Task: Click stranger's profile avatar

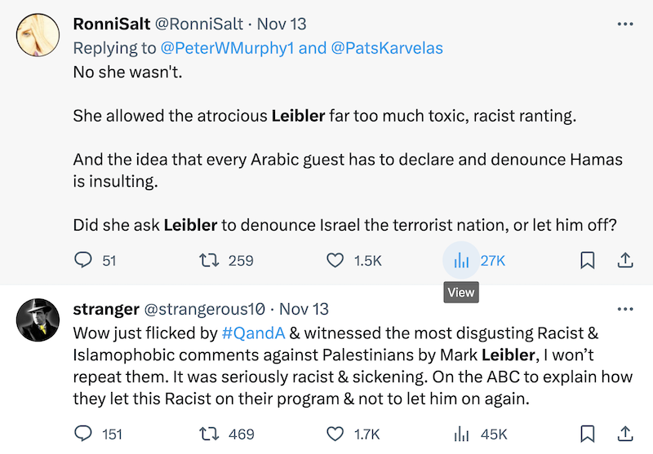Action: pos(38,320)
